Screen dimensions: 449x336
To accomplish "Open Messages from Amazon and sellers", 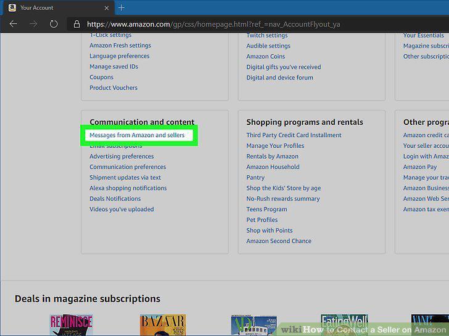I will click(x=137, y=135).
